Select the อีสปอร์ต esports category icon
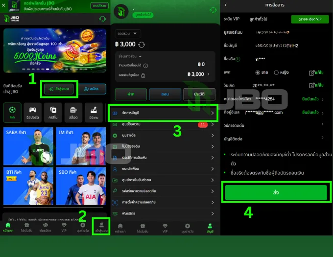333x257 pixels. pos(32,113)
